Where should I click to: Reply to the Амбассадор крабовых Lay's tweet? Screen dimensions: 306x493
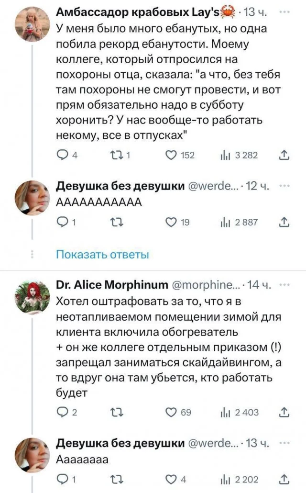(x=62, y=155)
